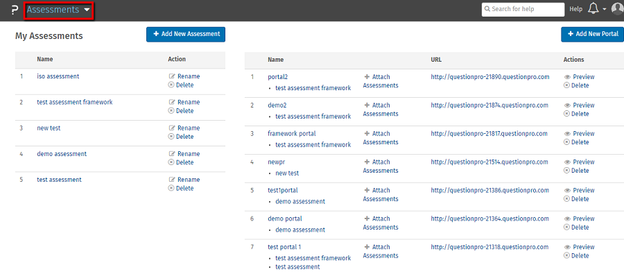Preview the portal2 portal

click(x=579, y=77)
